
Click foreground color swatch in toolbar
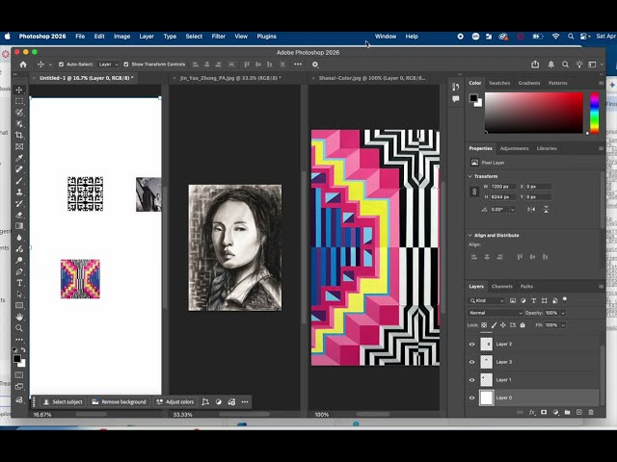[x=16, y=359]
